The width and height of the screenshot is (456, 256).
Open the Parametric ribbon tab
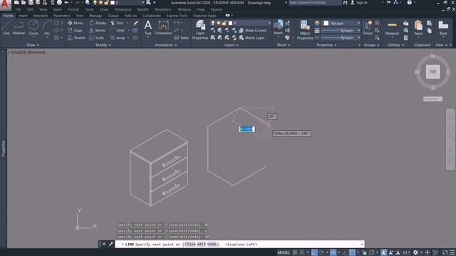pyautogui.click(x=62, y=16)
